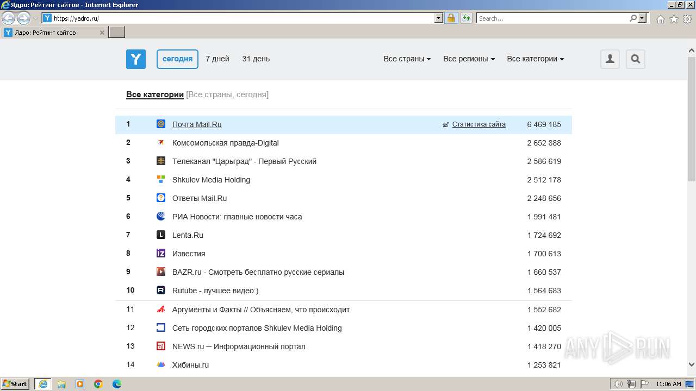Open the NEWS.ru — Информационный портал link
This screenshot has height=391, width=696.
(x=239, y=346)
